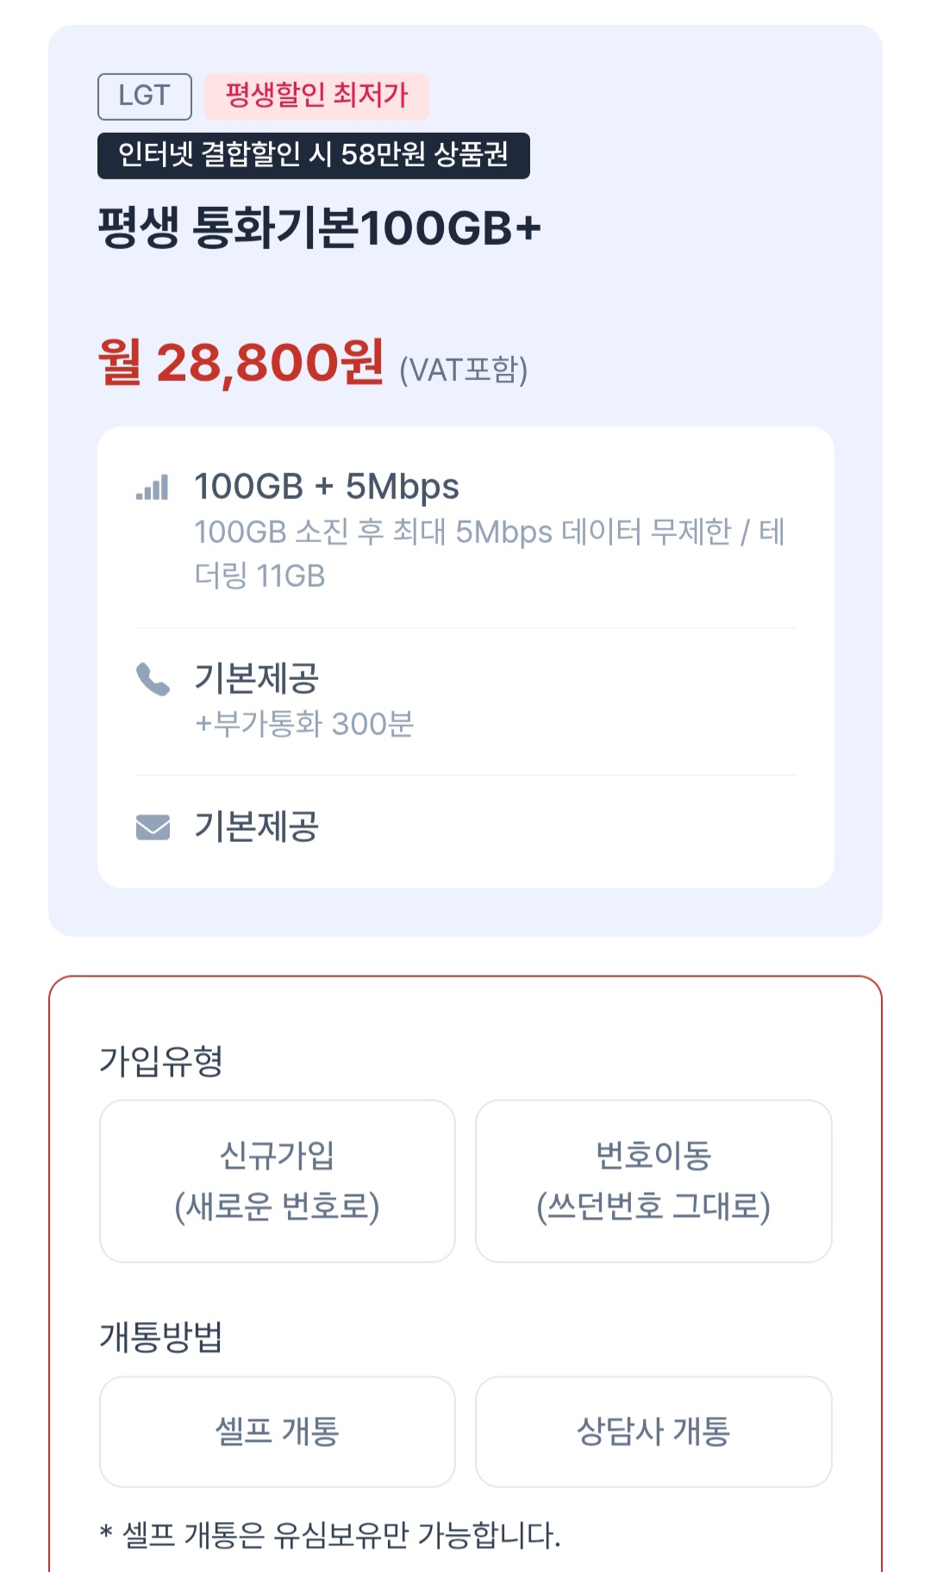Image resolution: width=931 pixels, height=1572 pixels.
Task: Click the envelope message icon
Action: coord(153,827)
